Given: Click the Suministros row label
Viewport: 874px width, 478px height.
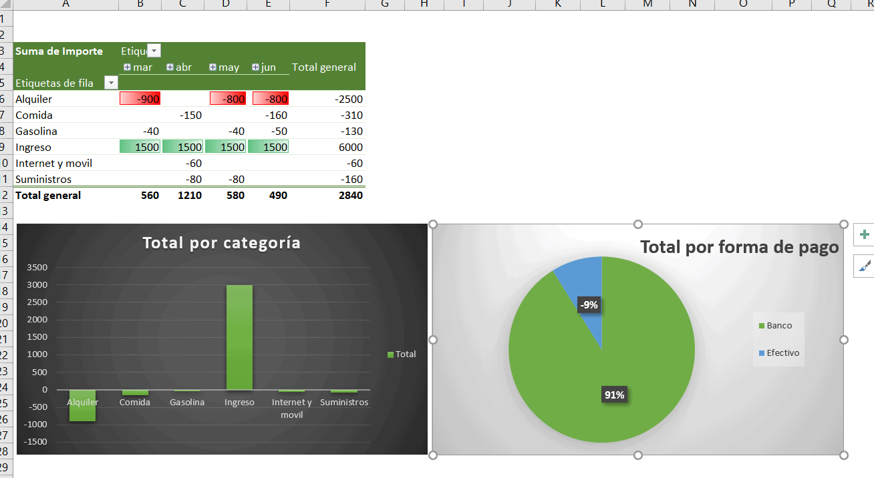Looking at the screenshot, I should tap(43, 179).
